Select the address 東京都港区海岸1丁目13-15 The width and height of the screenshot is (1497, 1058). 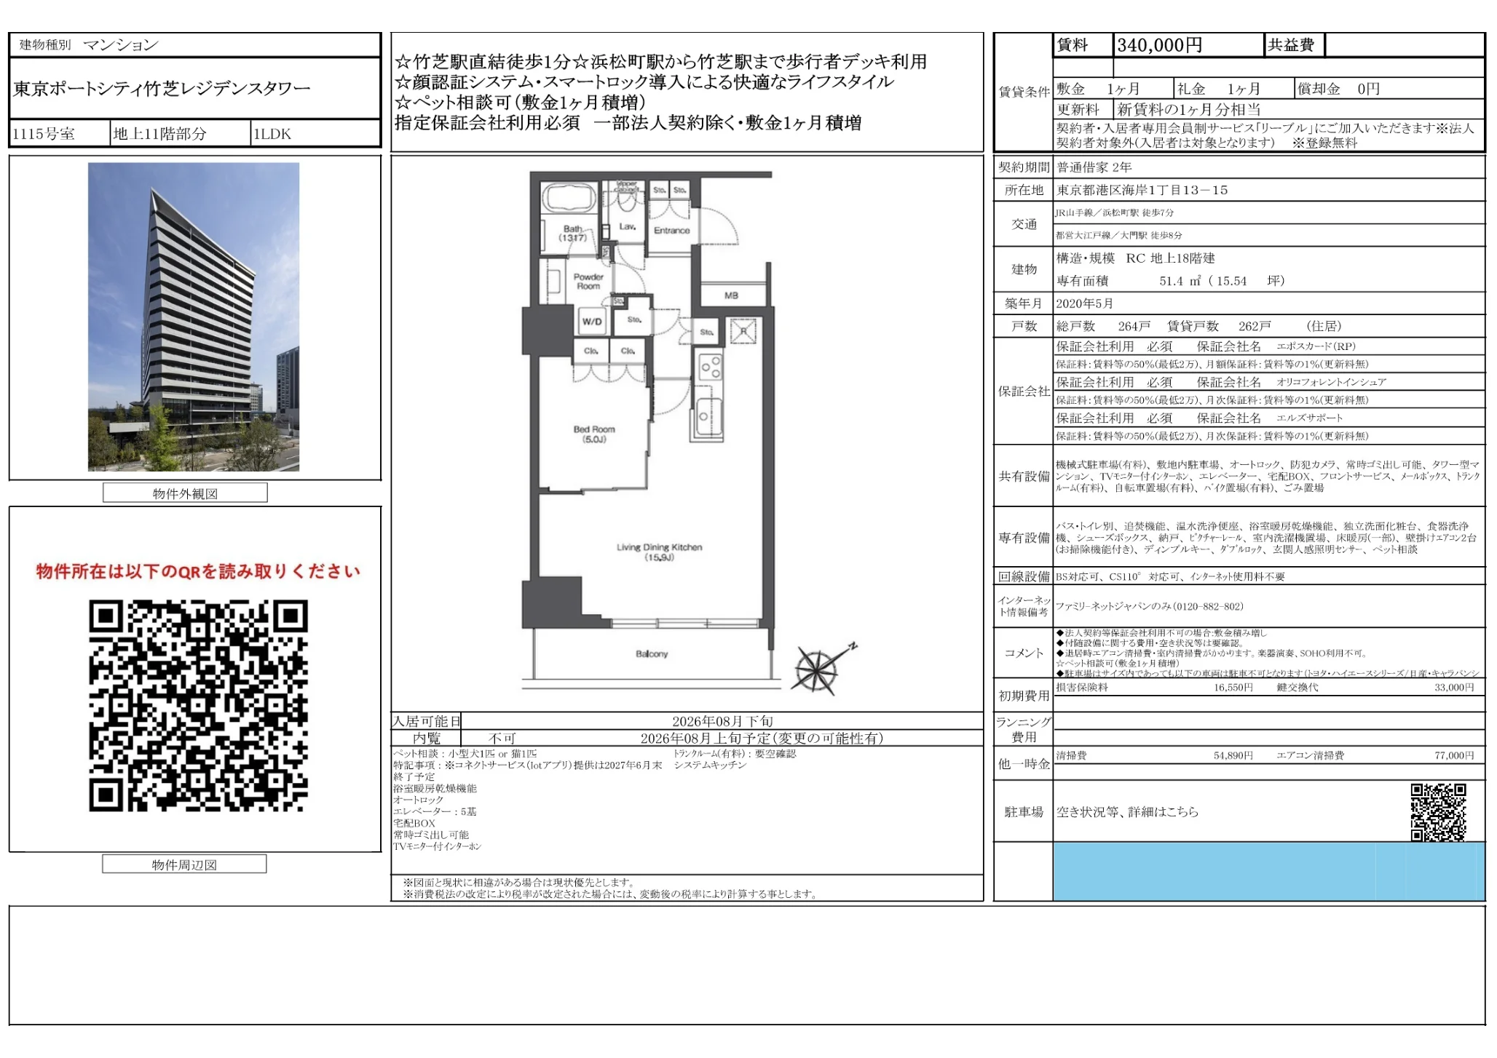click(1142, 191)
